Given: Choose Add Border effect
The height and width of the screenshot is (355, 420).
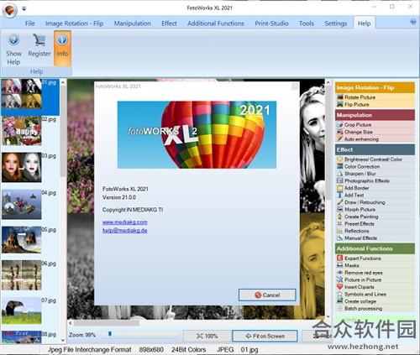Looking at the screenshot, I should (x=356, y=188).
